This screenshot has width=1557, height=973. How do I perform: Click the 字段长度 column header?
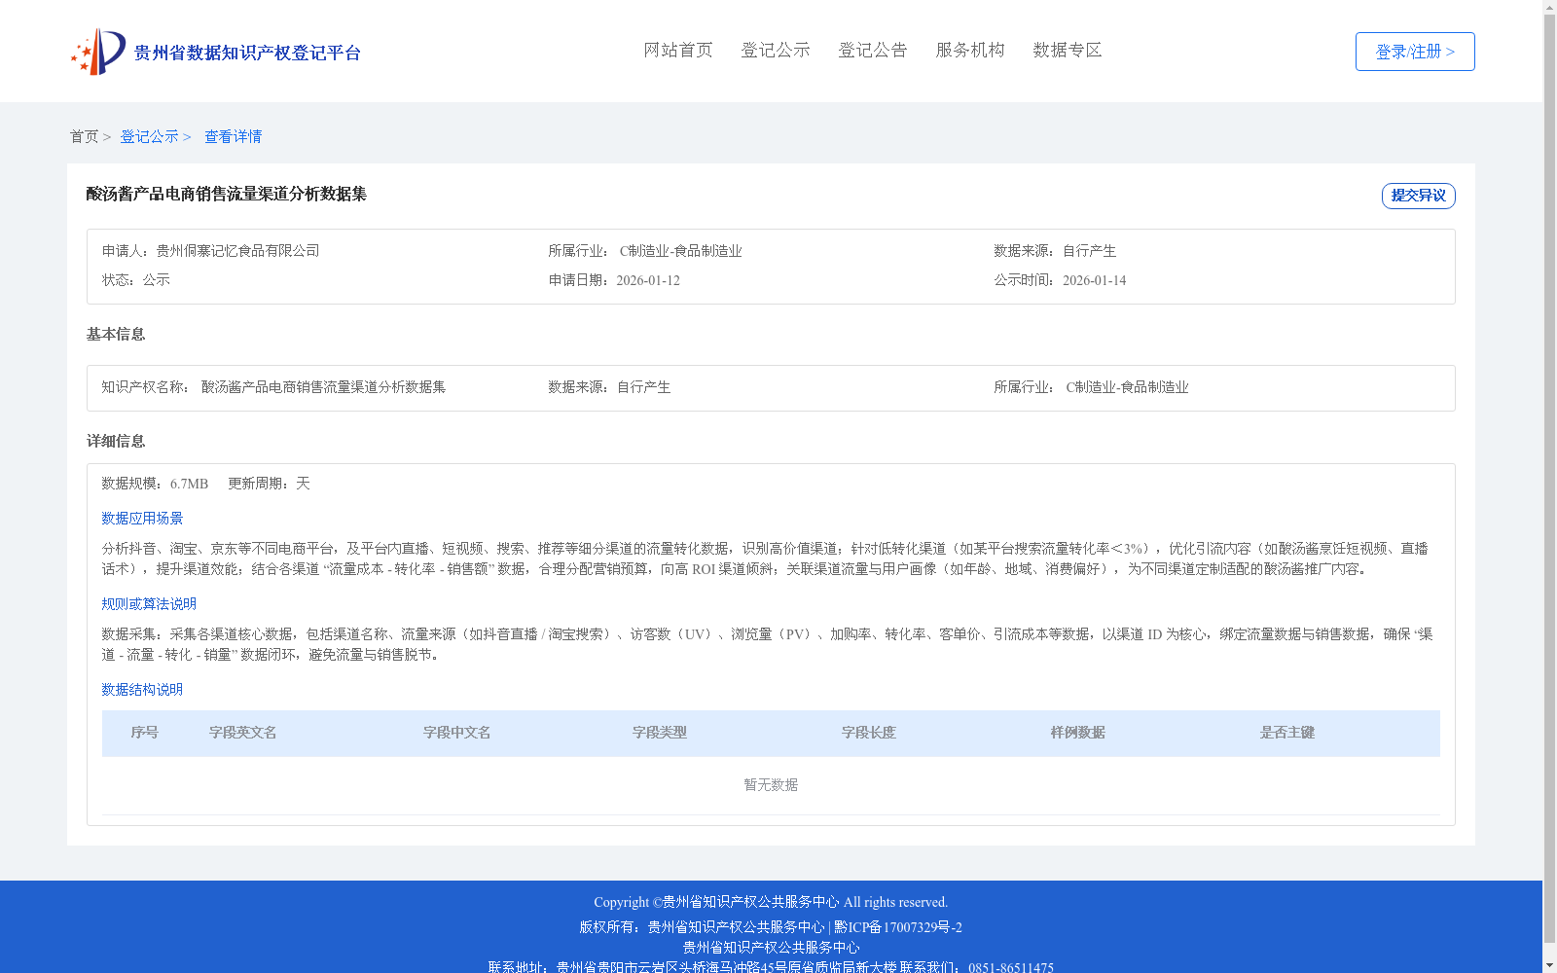click(869, 733)
